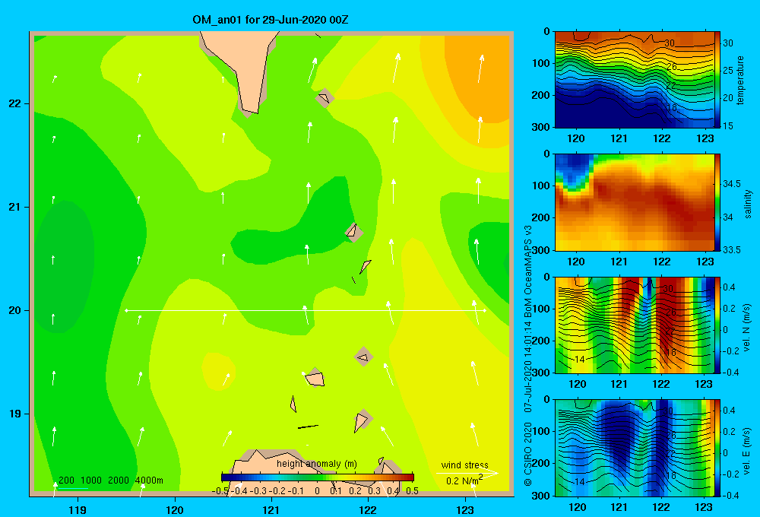
Task: Click the 'wind stress' legend label
Action: point(464,465)
